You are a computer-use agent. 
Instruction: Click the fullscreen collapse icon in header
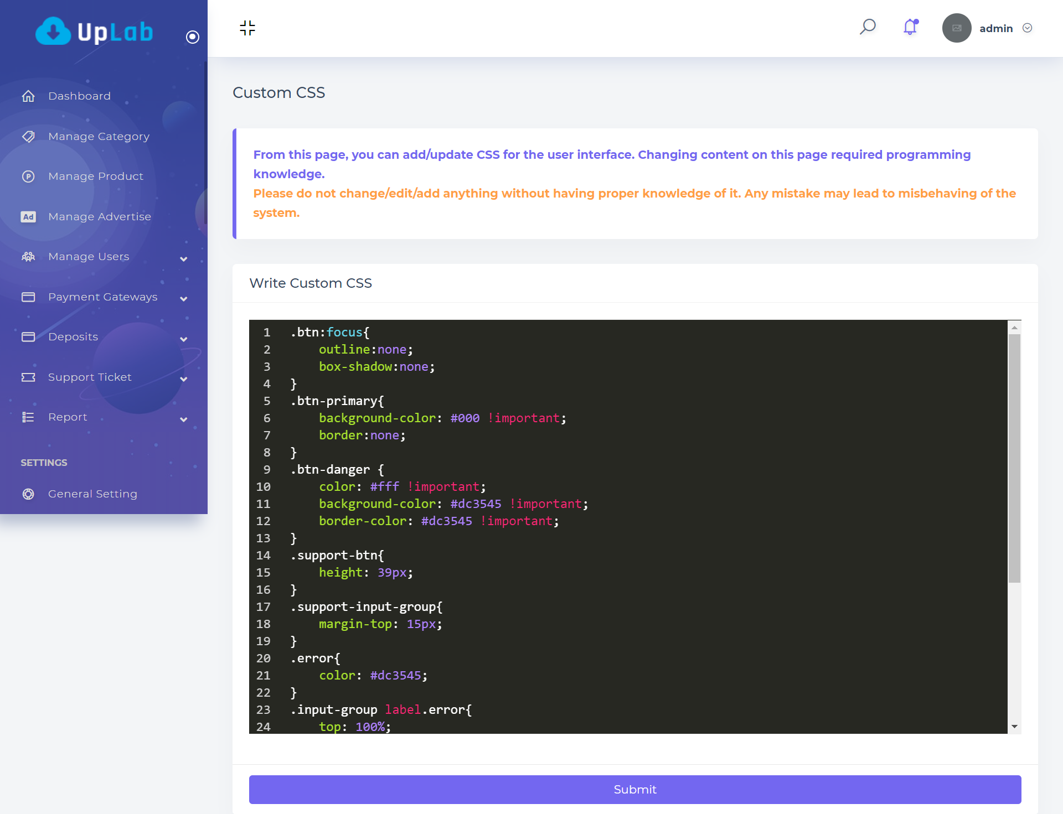(247, 28)
